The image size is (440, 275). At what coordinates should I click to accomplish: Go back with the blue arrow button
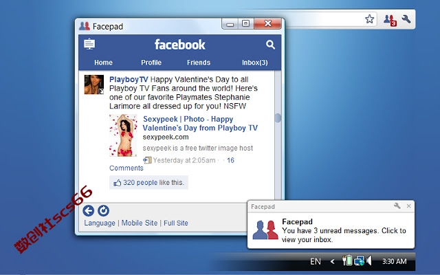pyautogui.click(x=89, y=210)
